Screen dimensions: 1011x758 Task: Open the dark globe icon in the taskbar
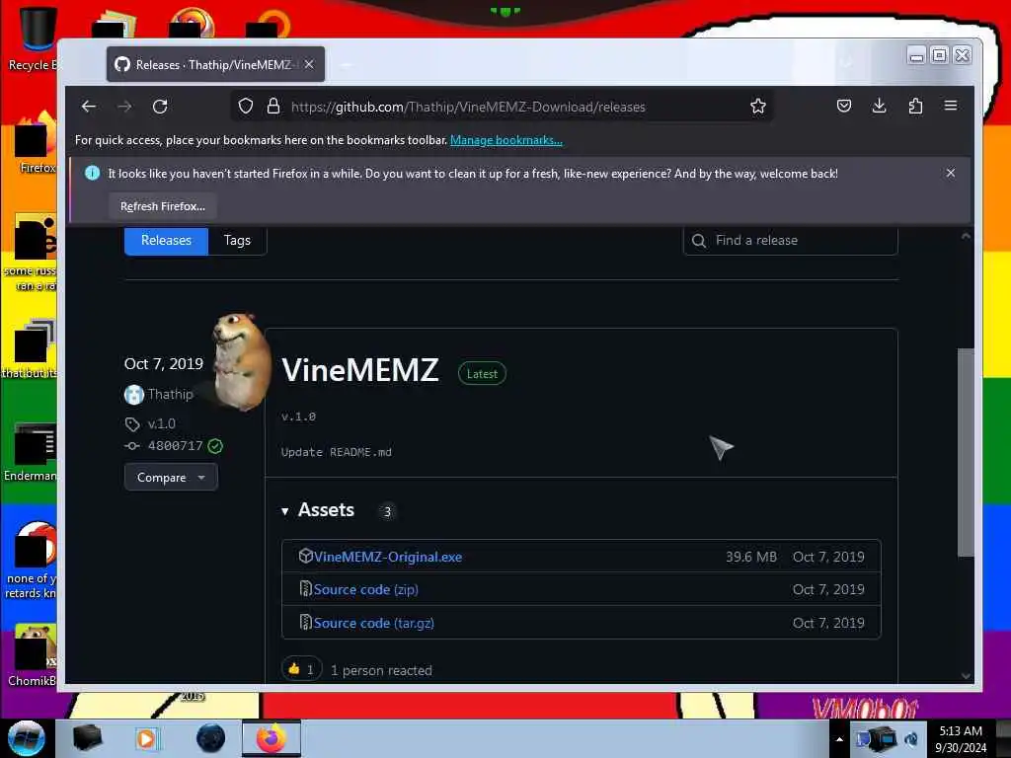(x=211, y=738)
